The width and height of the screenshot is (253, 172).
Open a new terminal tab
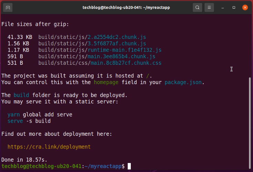pyautogui.click(x=8, y=7)
